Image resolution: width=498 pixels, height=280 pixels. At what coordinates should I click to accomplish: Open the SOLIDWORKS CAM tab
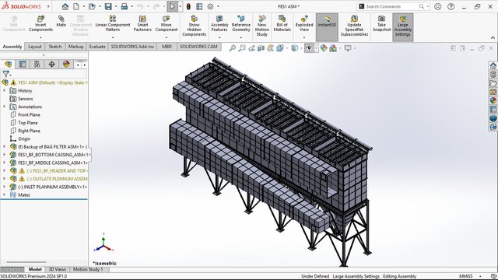pos(198,47)
